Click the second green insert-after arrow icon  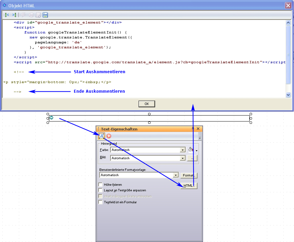point(14,15)
